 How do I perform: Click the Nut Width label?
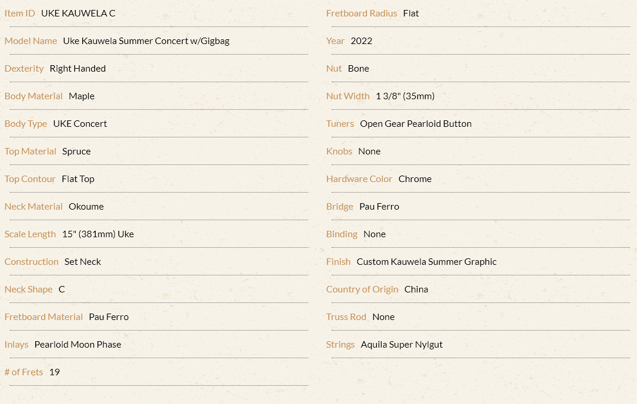[x=348, y=96]
